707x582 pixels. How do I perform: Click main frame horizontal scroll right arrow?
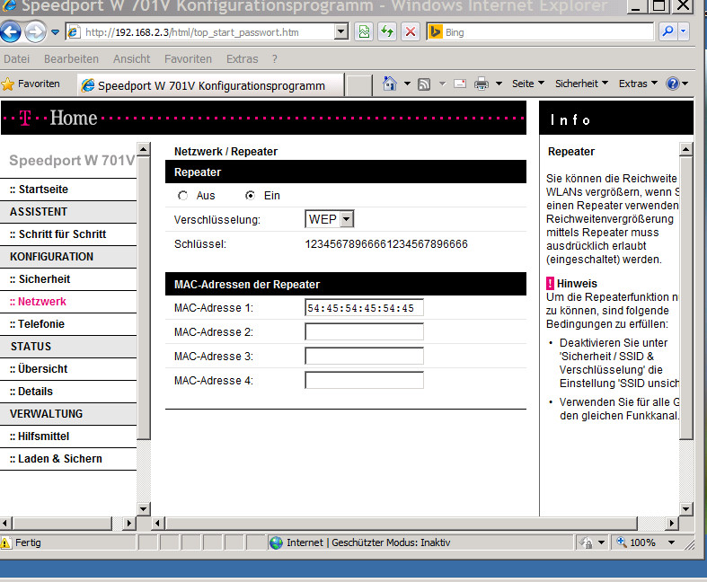tap(672, 524)
